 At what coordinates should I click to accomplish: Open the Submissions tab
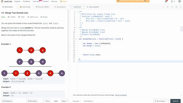pyautogui.click(x=60, y=7)
